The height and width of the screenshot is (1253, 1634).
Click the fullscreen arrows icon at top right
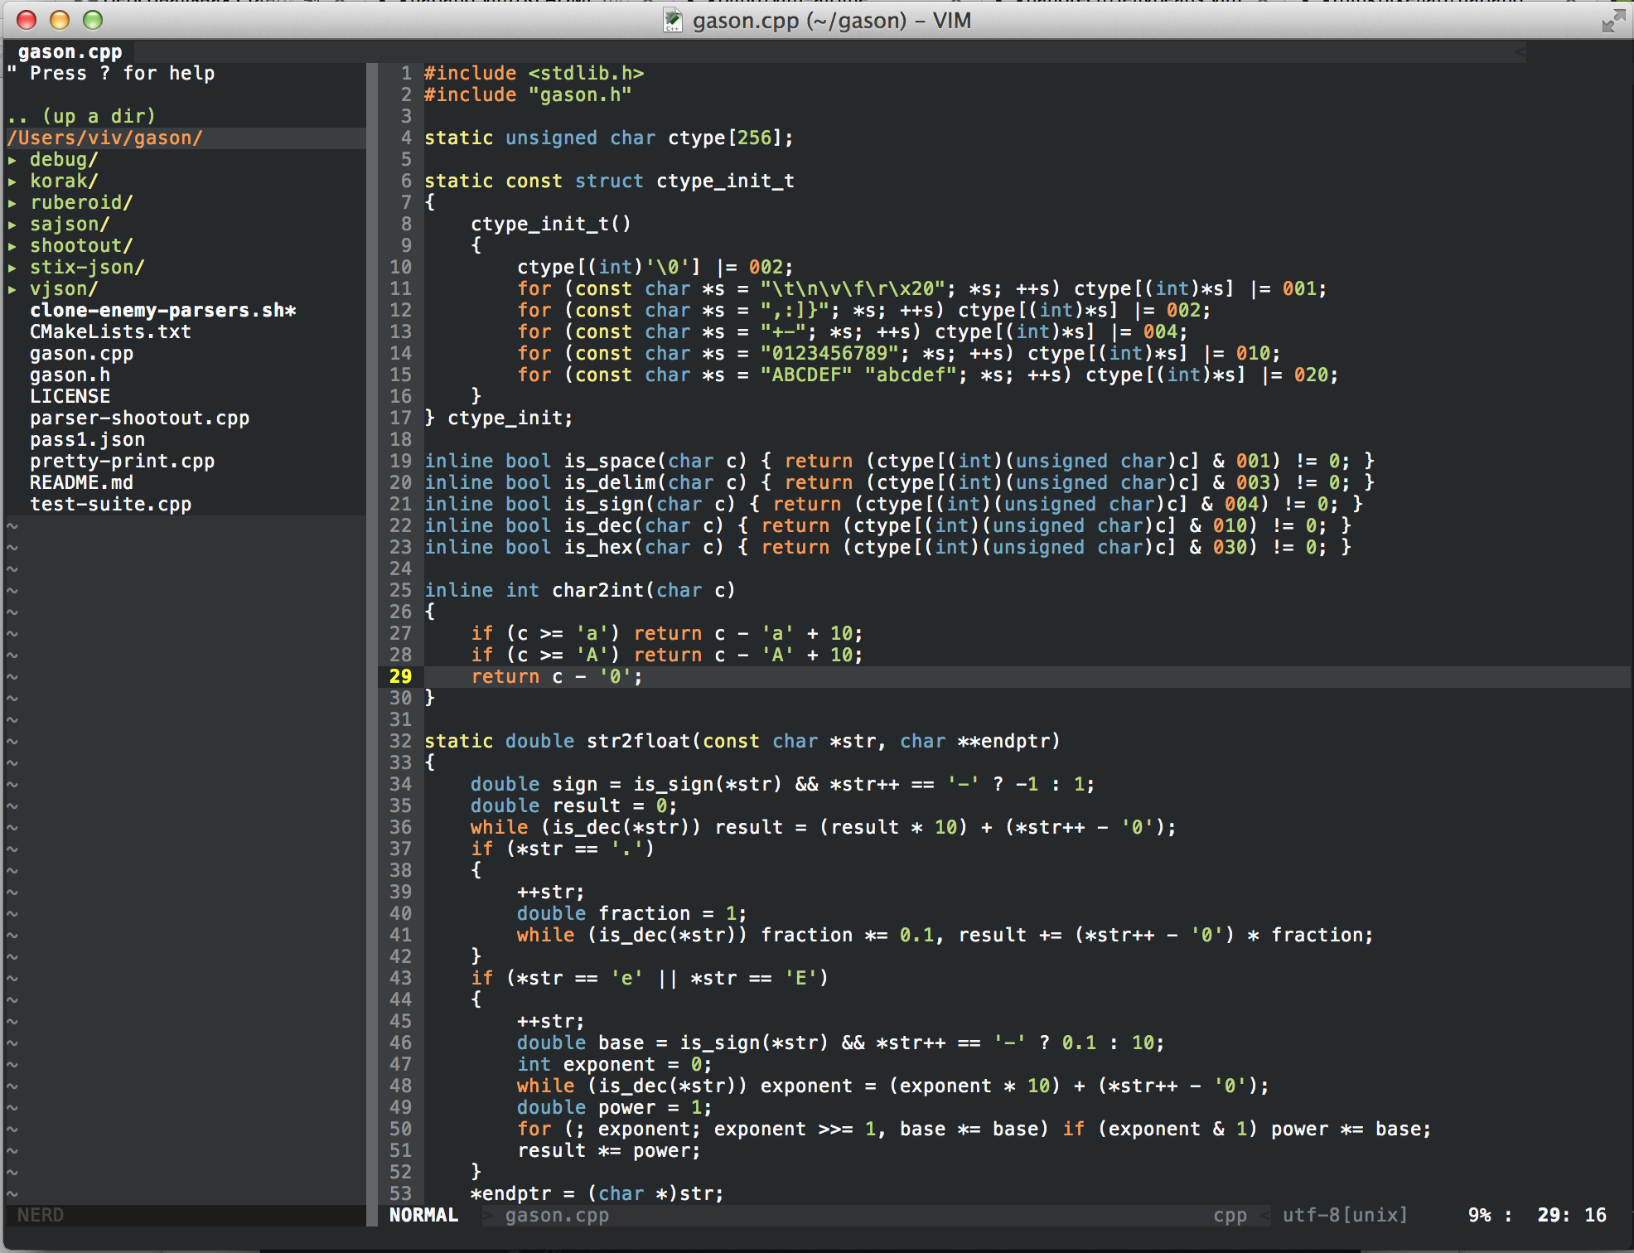[1613, 21]
